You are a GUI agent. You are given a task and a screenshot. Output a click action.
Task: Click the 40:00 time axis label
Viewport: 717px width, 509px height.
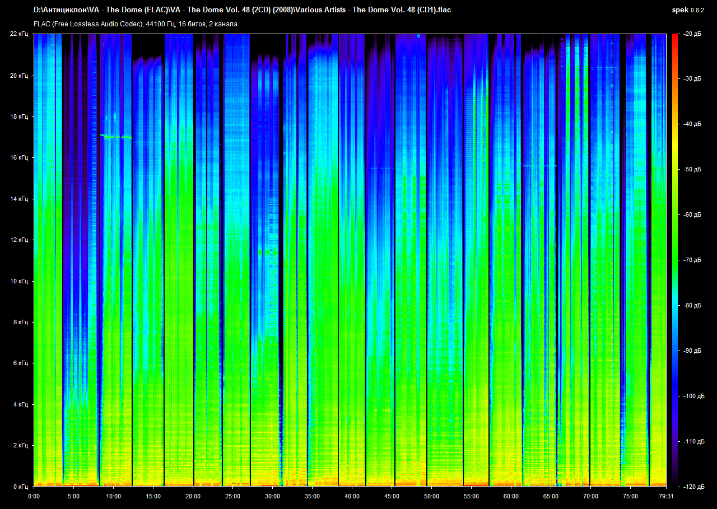(x=352, y=496)
